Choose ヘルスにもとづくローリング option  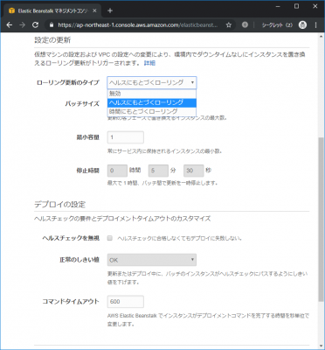pos(152,102)
